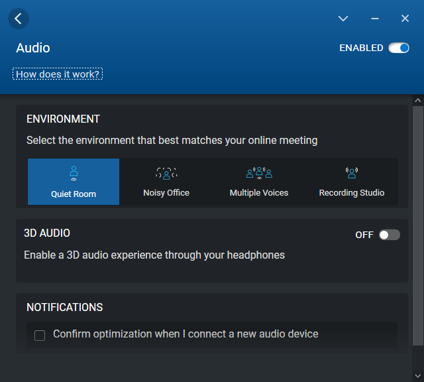Disable the audio ENABLED switch
The width and height of the screenshot is (424, 382).
pos(399,48)
